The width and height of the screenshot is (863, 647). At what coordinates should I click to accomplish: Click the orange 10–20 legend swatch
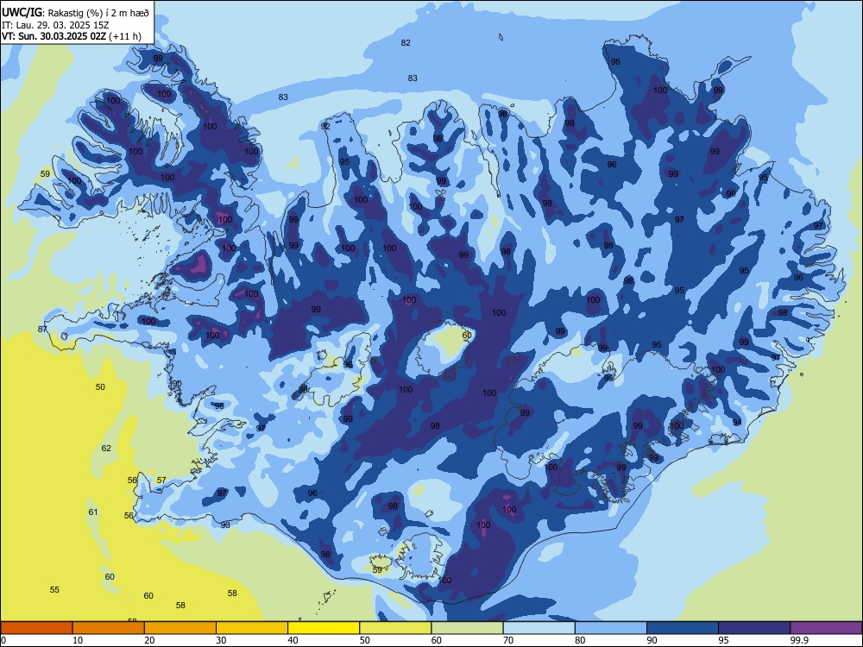(x=109, y=628)
